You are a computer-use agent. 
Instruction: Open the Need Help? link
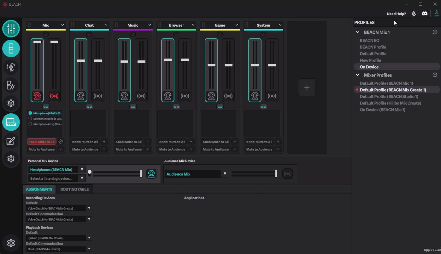(x=396, y=14)
